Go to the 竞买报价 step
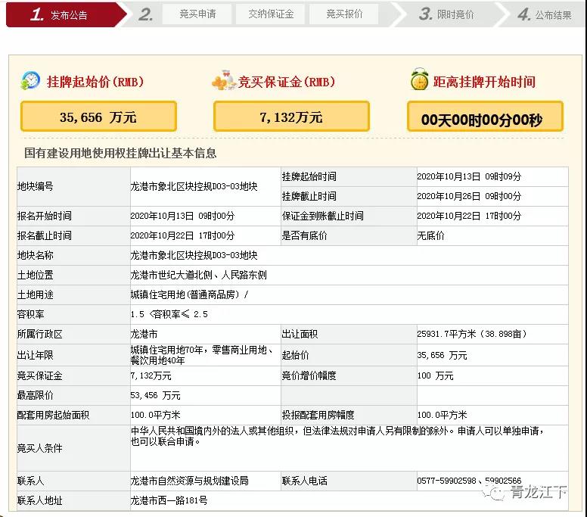Image resolution: width=587 pixels, height=517 pixels. pos(344,14)
